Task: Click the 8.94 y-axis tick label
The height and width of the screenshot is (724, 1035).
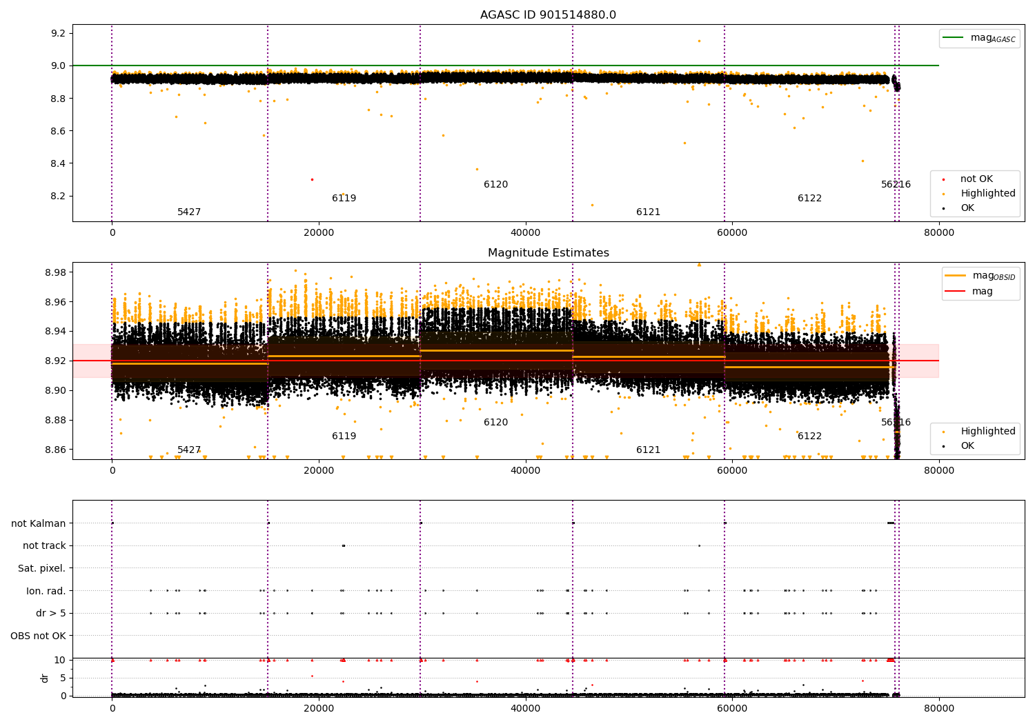Action: pos(56,332)
